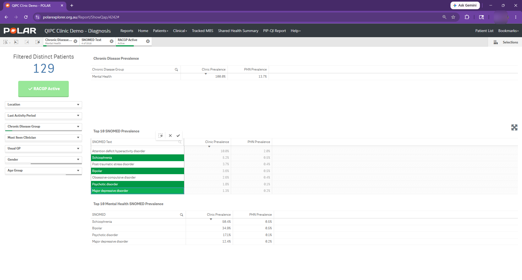The image size is (522, 280).
Task: Open the Patient List link
Action: pyautogui.click(x=484, y=31)
